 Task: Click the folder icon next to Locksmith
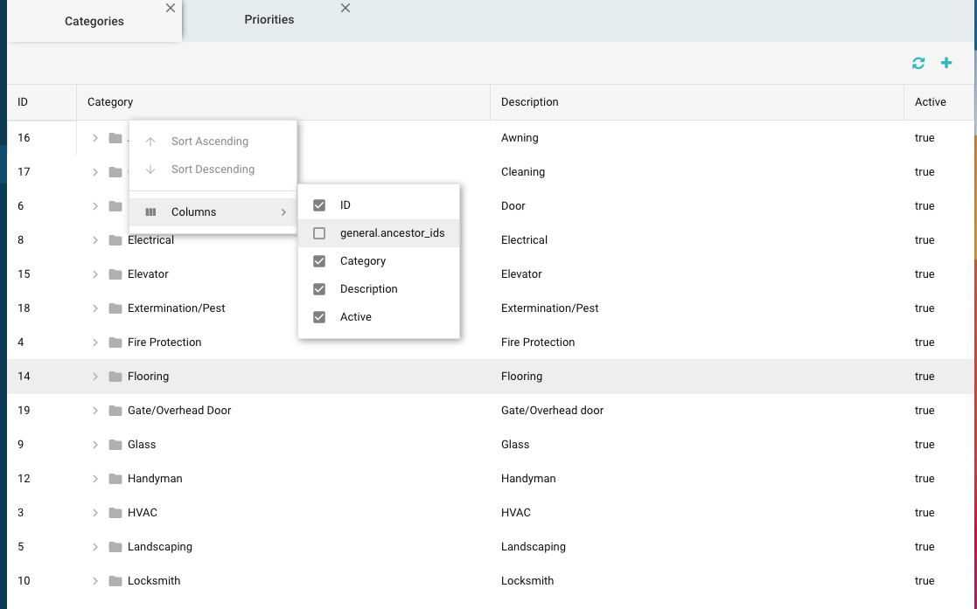[x=115, y=581]
